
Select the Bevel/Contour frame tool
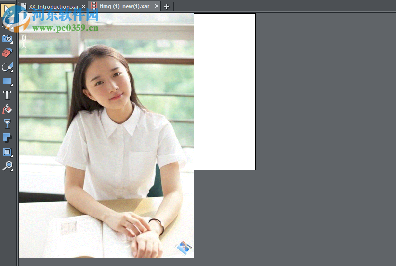click(7, 152)
